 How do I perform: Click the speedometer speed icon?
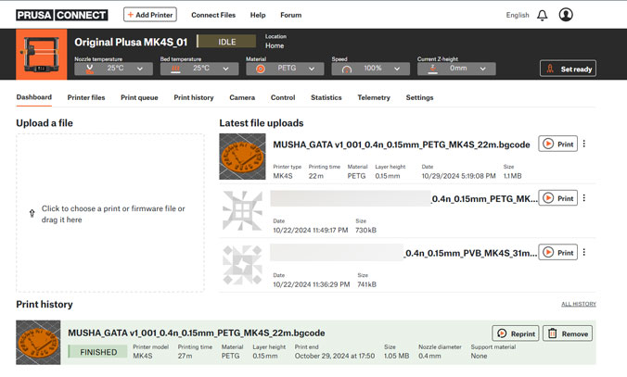tap(347, 69)
